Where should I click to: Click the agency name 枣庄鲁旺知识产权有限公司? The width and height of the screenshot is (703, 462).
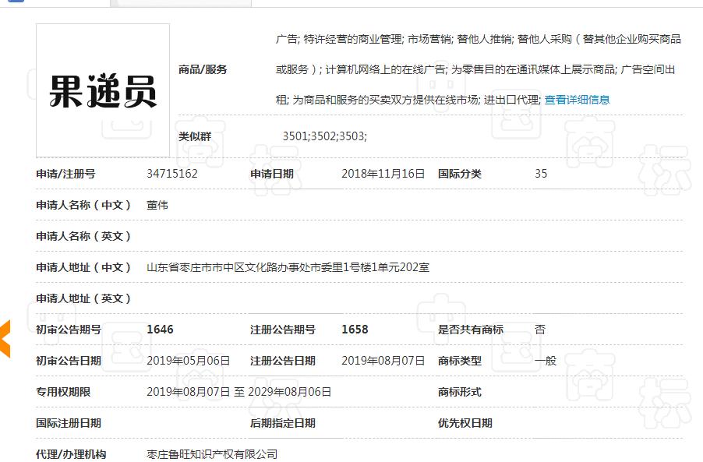212,454
